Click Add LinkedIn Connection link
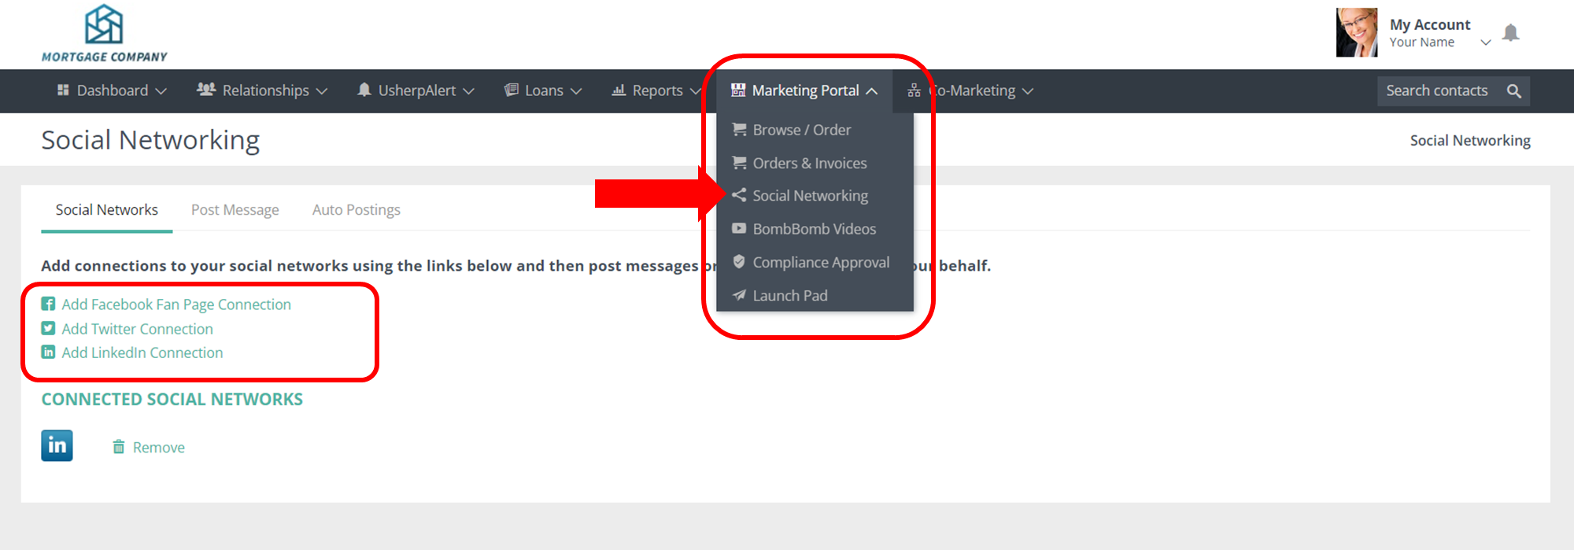Image resolution: width=1574 pixels, height=550 pixels. pos(142,353)
